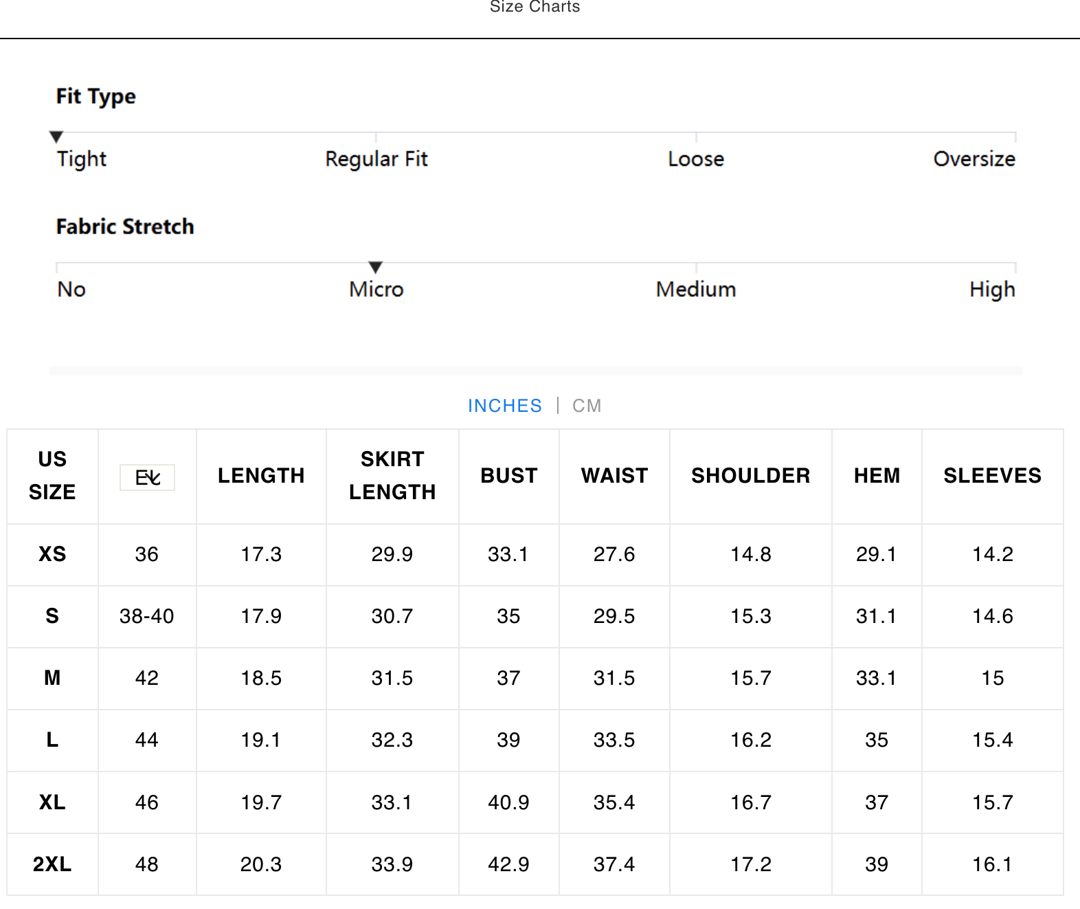This screenshot has height=909, width=1080.
Task: Click the Fit Type marker at Tight
Action: pos(56,136)
